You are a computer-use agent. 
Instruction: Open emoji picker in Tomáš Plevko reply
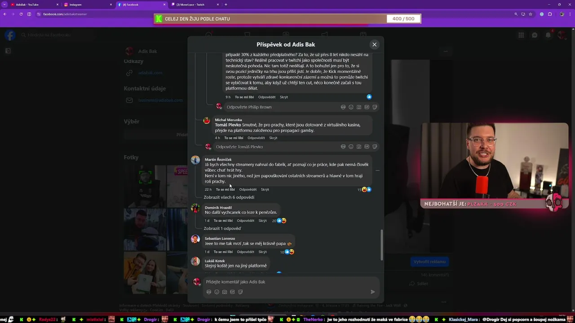pyautogui.click(x=351, y=147)
